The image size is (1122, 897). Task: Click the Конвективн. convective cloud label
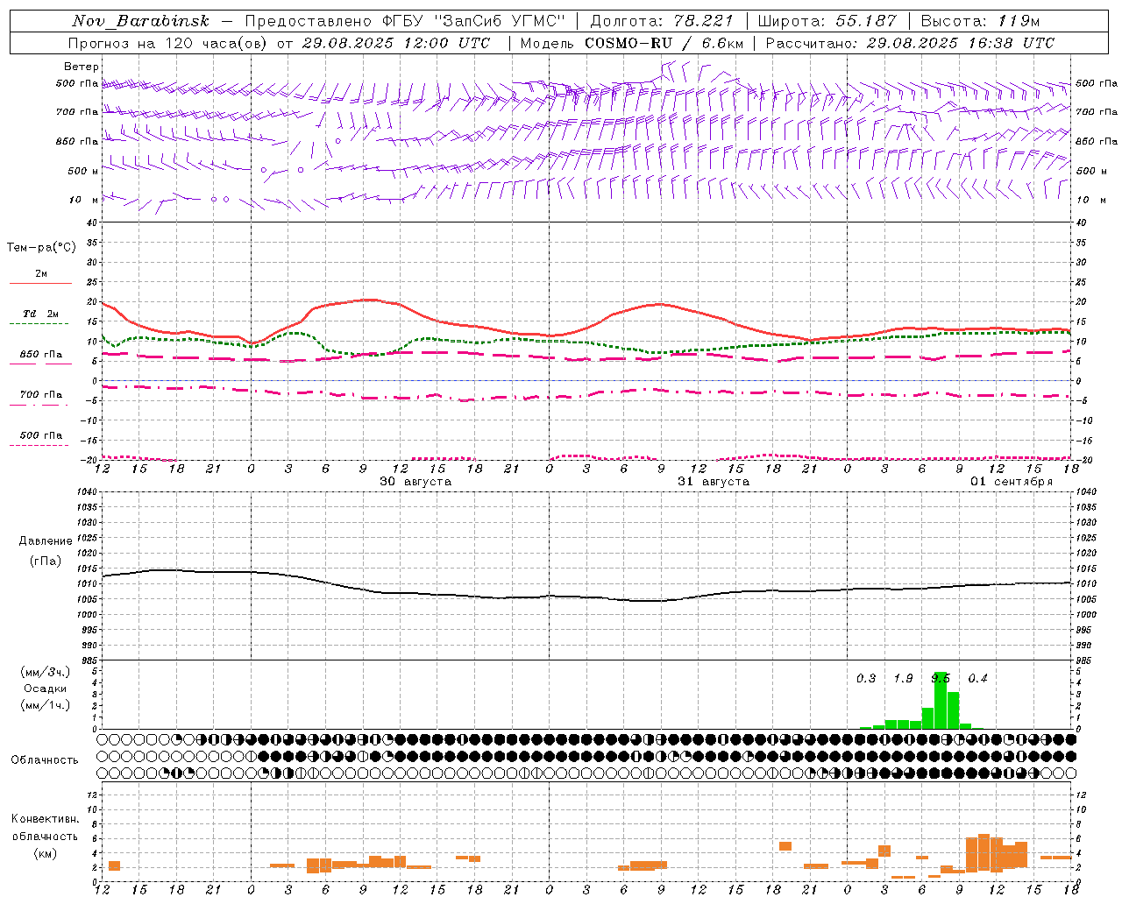[x=45, y=819]
